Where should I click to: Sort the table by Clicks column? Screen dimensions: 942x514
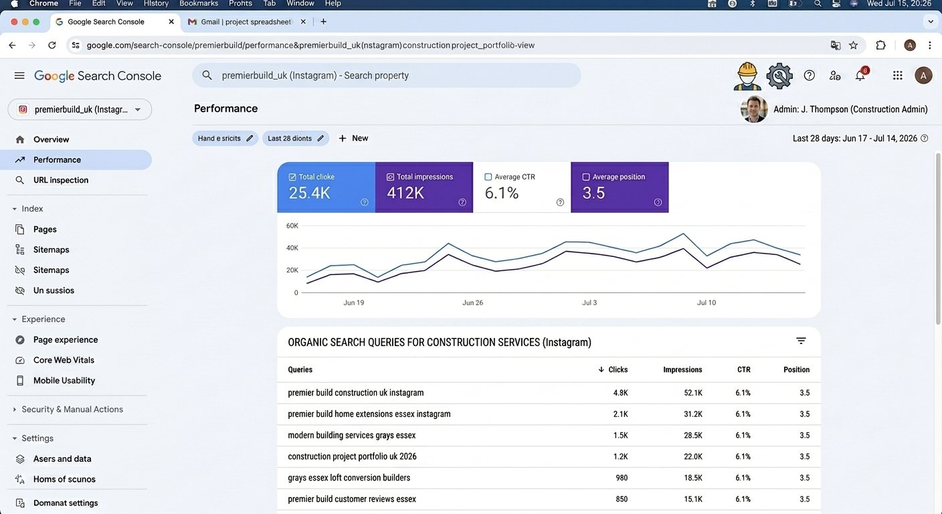(x=612, y=369)
